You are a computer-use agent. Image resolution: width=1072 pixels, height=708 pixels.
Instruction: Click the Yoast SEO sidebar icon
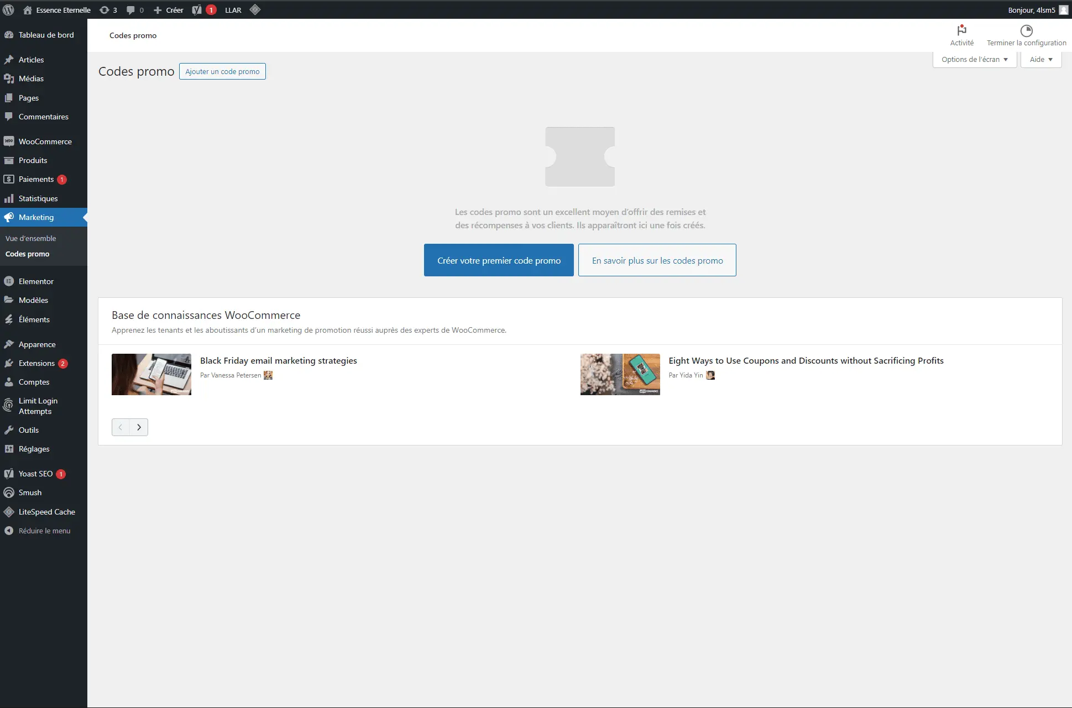click(x=9, y=474)
